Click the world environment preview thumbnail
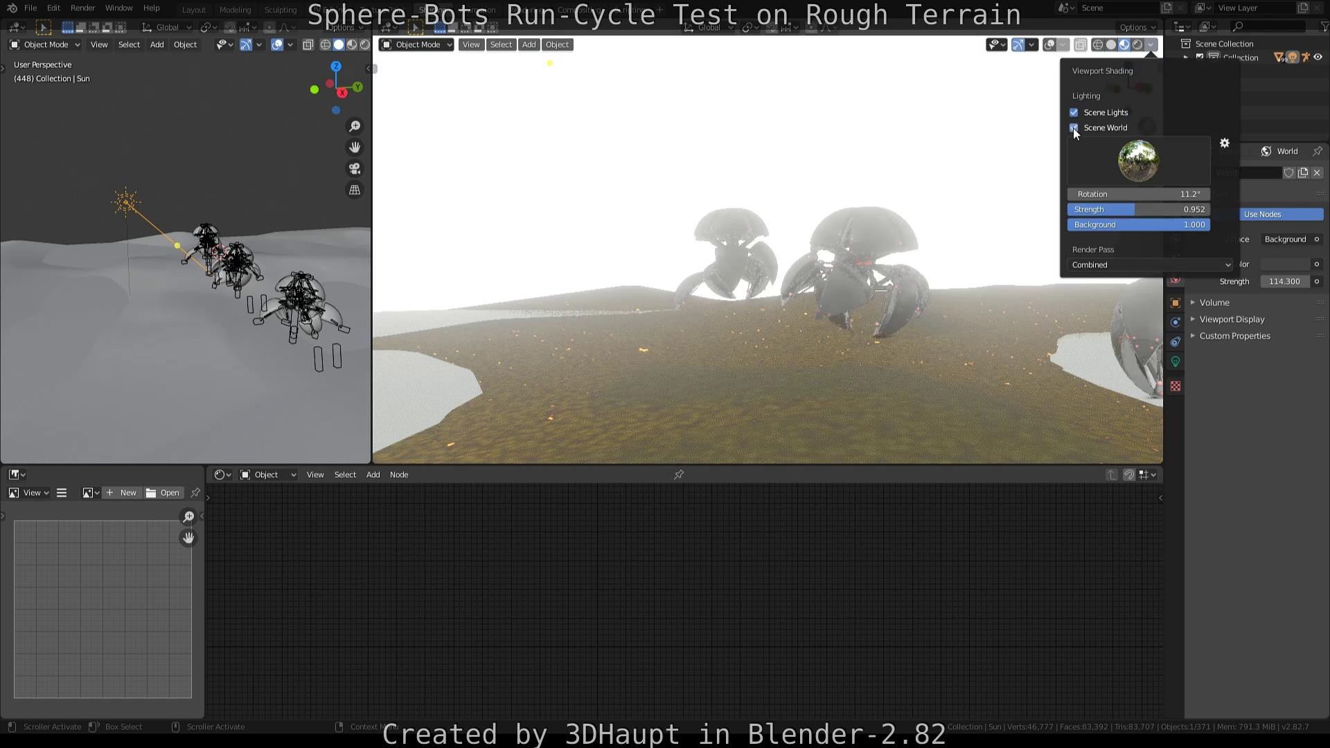The height and width of the screenshot is (748, 1330). tap(1137, 160)
